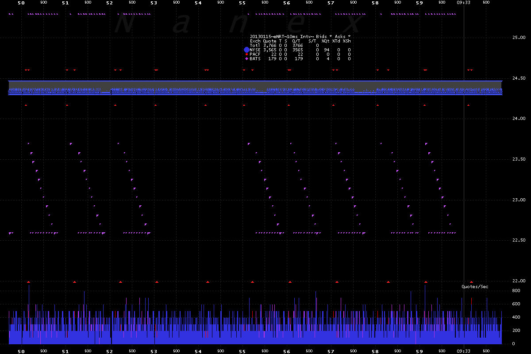Click the NYSE quote count 3,565
Viewport: 531px width, 354px height.
[269, 50]
